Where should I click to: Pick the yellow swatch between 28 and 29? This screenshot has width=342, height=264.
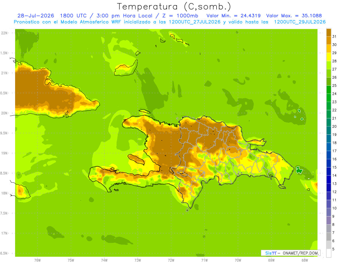click(x=329, y=57)
